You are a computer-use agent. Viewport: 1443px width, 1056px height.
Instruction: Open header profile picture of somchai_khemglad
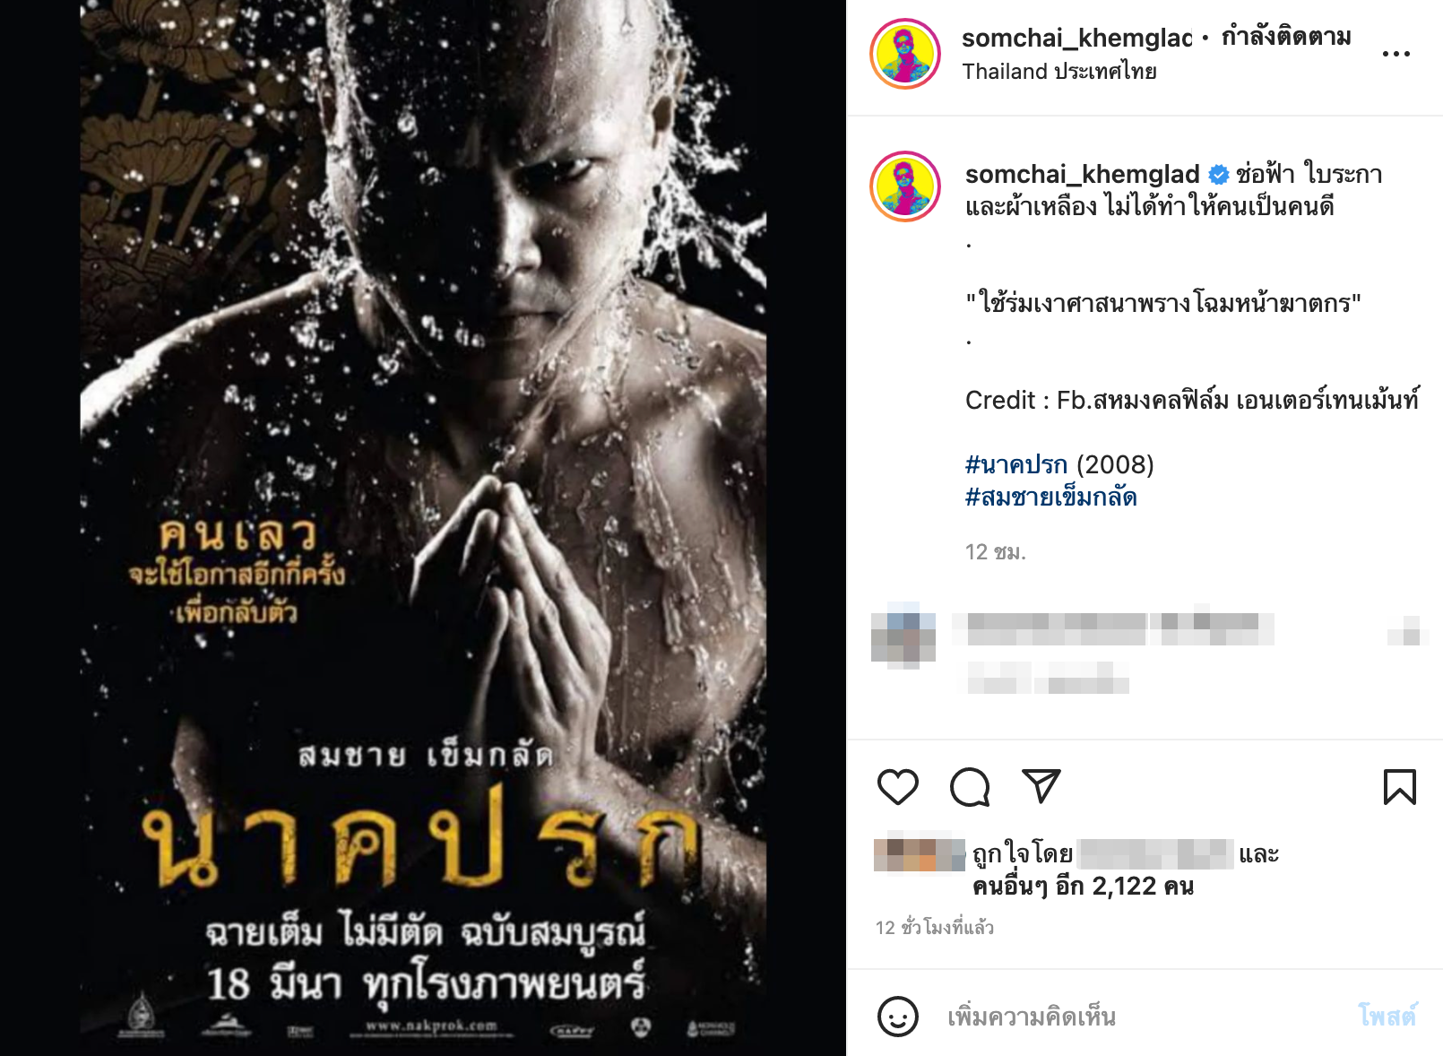point(905,54)
